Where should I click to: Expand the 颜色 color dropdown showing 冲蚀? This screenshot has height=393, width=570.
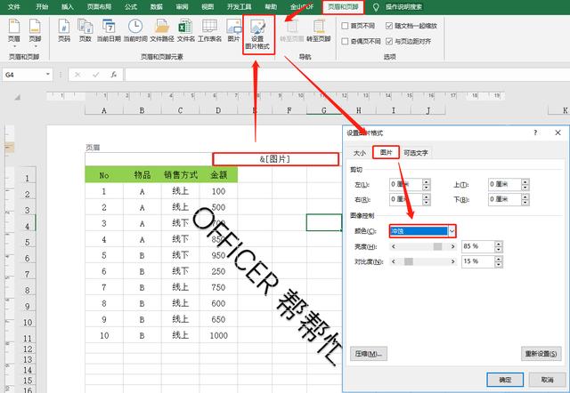point(452,231)
